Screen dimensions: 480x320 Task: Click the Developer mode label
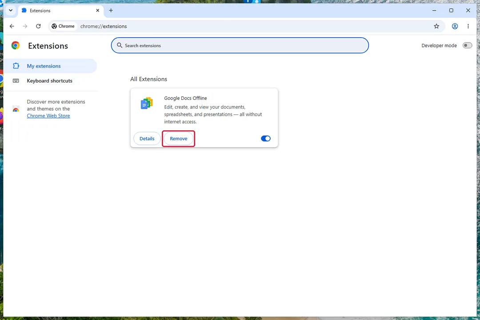439,46
